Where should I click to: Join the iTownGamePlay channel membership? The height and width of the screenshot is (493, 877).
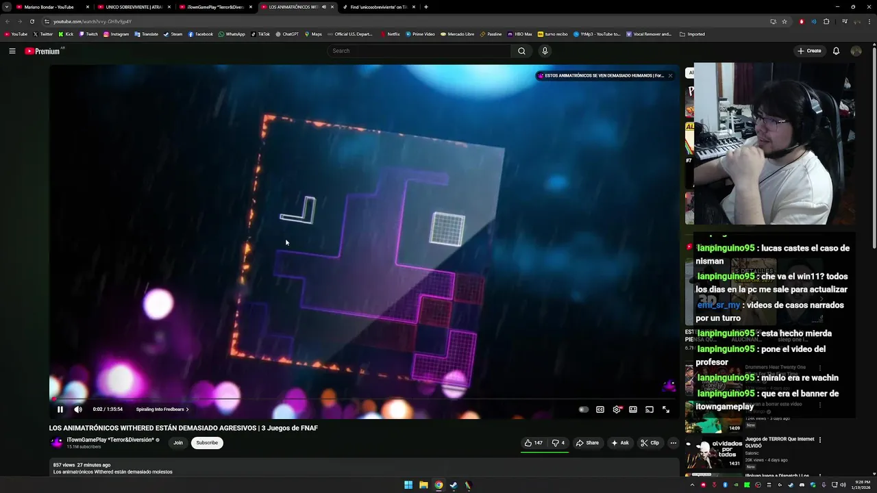(x=178, y=443)
